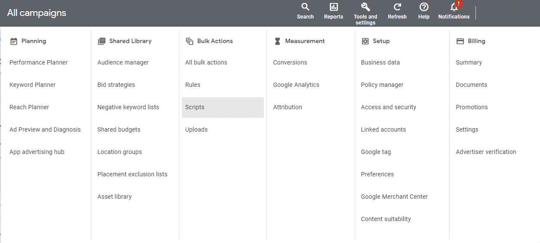
Task: Open Linked accounts
Action: click(384, 129)
